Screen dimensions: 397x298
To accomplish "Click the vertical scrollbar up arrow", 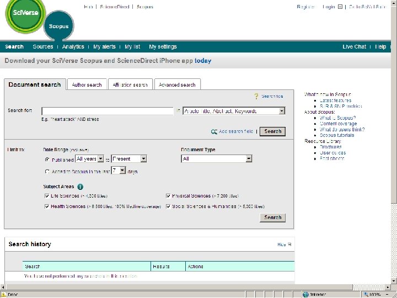I will click(394, 2).
